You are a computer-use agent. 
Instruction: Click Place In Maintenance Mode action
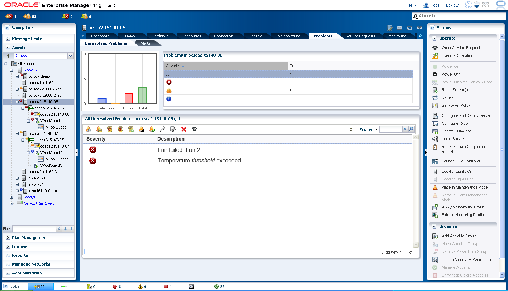click(x=465, y=187)
